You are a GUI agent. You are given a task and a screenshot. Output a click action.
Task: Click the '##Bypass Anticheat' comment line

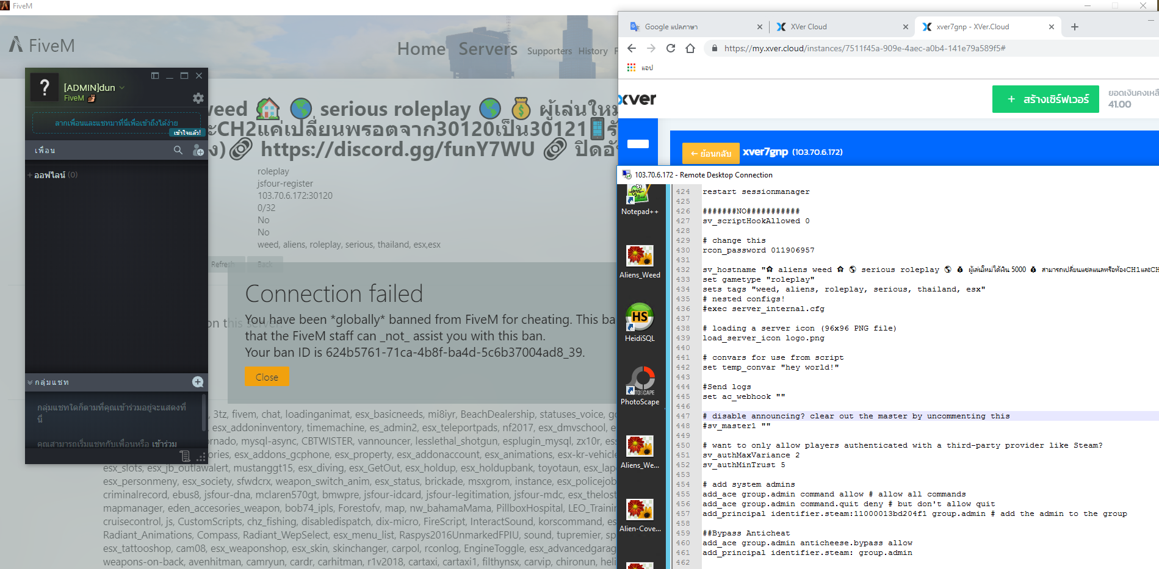coord(746,533)
